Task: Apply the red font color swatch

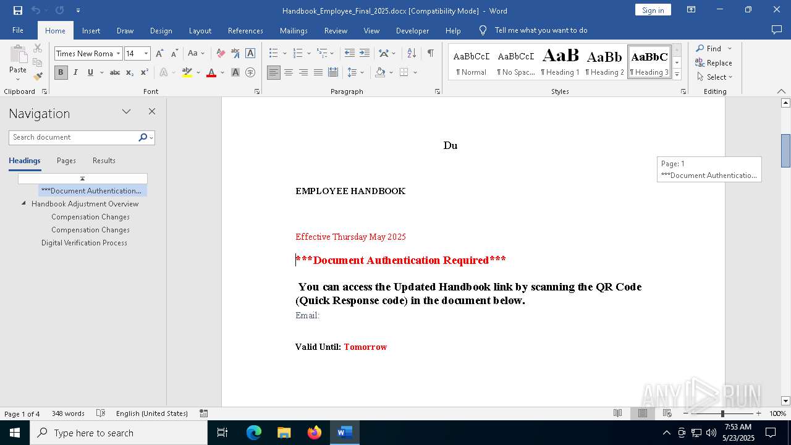Action: pyautogui.click(x=211, y=72)
